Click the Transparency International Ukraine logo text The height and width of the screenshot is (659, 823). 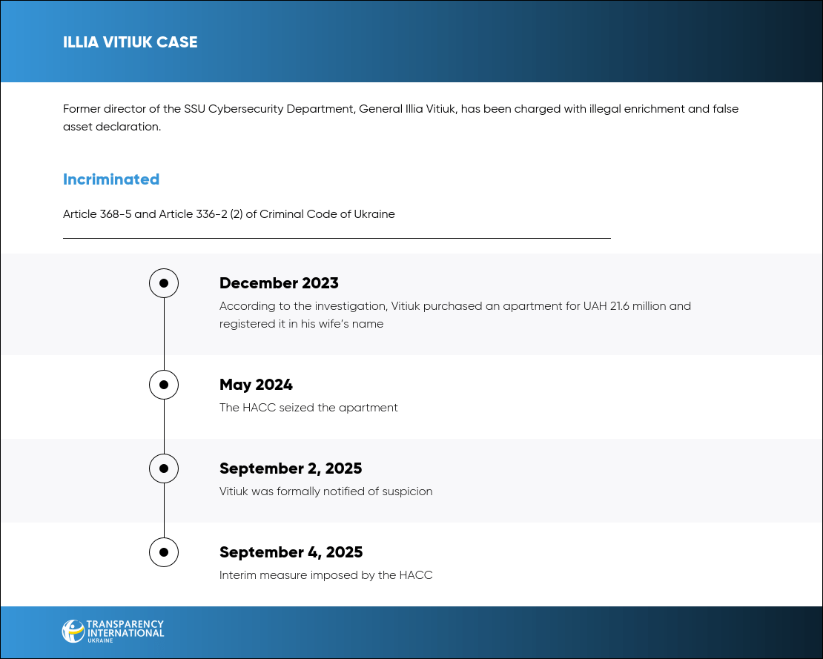[x=125, y=631]
